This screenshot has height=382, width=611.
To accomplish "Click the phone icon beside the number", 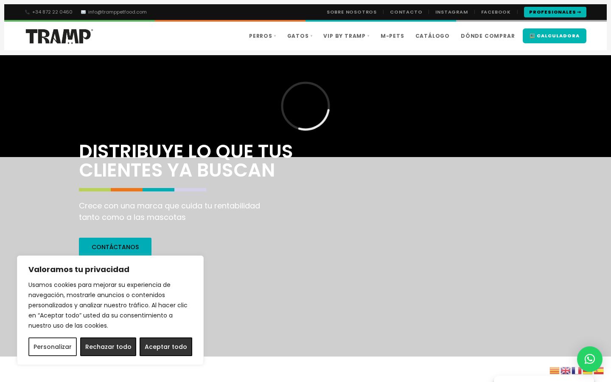I will (x=27, y=12).
